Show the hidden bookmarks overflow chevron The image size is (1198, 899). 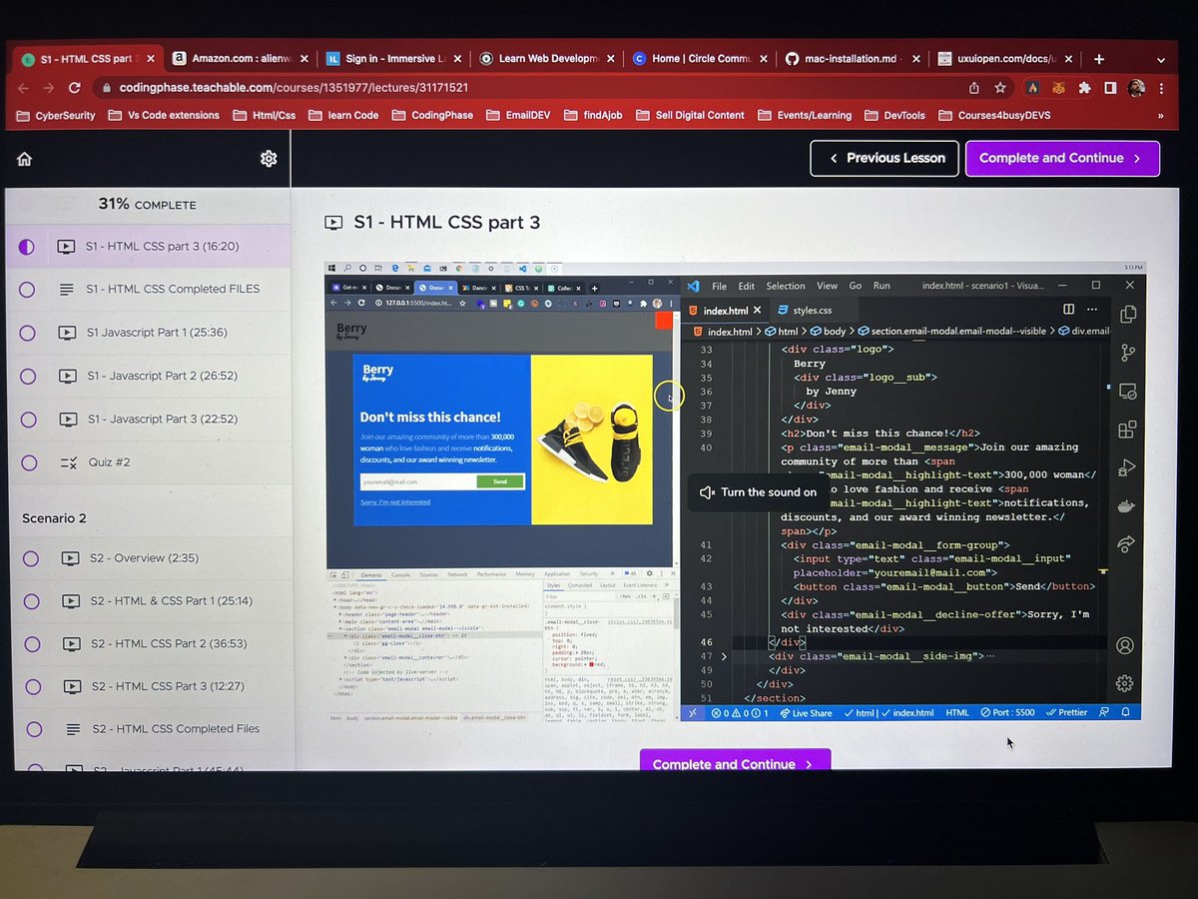click(x=1159, y=116)
